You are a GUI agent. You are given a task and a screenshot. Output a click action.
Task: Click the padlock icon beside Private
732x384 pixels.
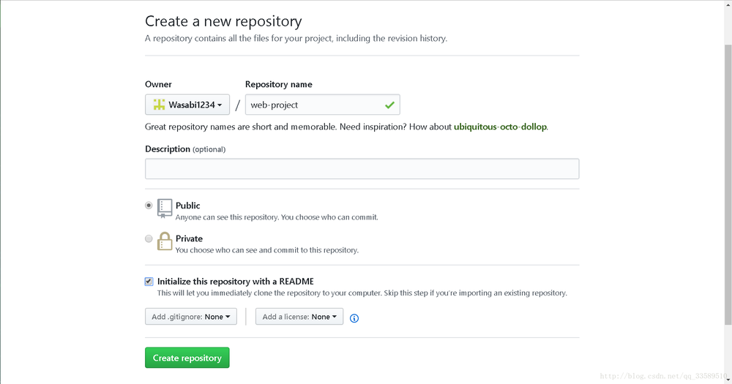point(165,241)
